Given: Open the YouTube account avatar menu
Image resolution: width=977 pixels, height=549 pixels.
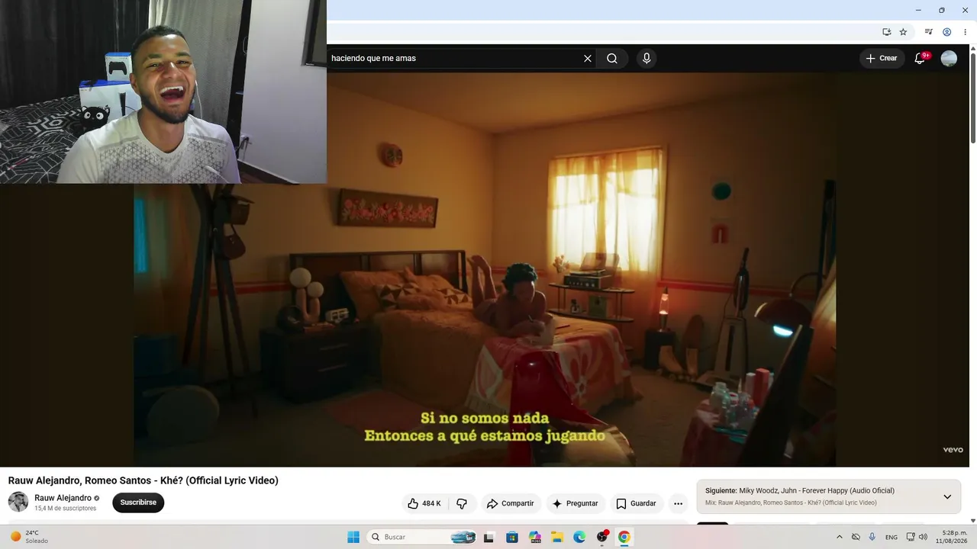Looking at the screenshot, I should (x=949, y=59).
